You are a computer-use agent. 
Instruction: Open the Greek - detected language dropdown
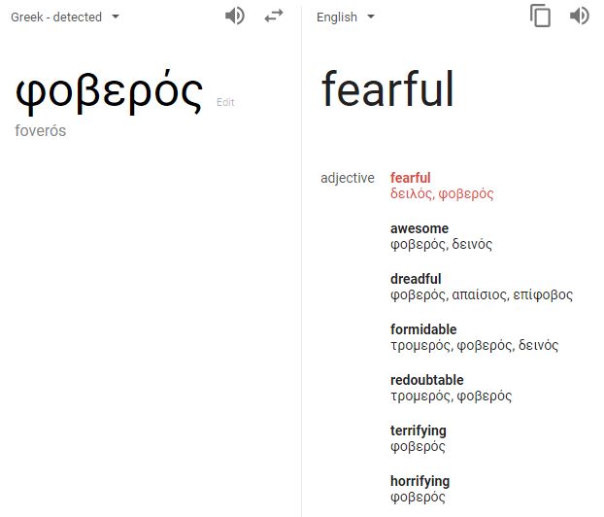66,17
